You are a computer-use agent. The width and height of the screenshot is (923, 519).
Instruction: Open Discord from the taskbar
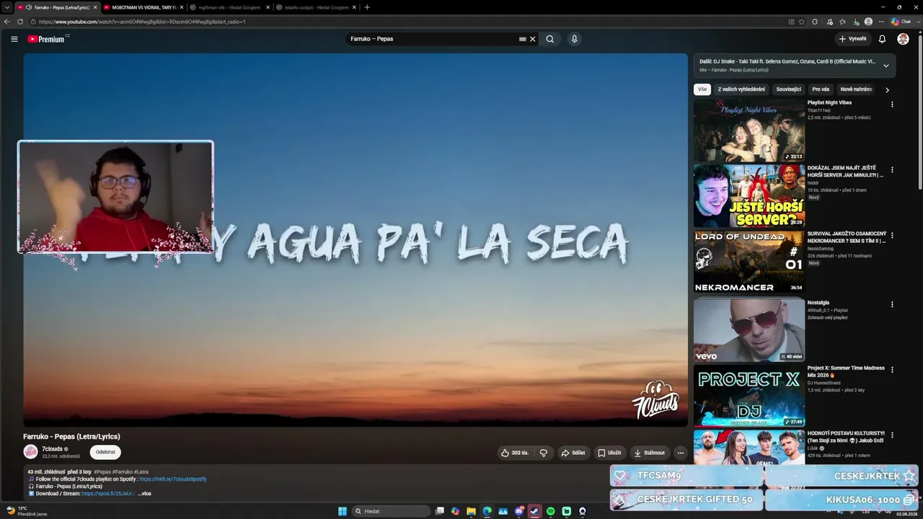click(518, 511)
